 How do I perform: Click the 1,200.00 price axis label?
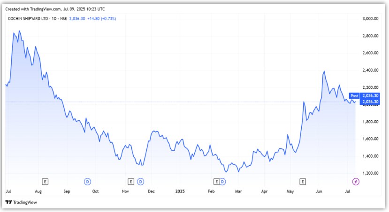click(370, 174)
